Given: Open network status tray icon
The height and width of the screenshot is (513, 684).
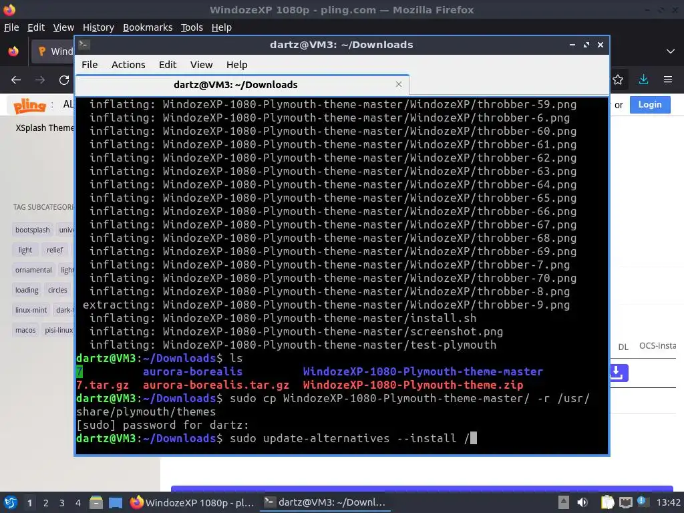Looking at the screenshot, I should point(625,502).
